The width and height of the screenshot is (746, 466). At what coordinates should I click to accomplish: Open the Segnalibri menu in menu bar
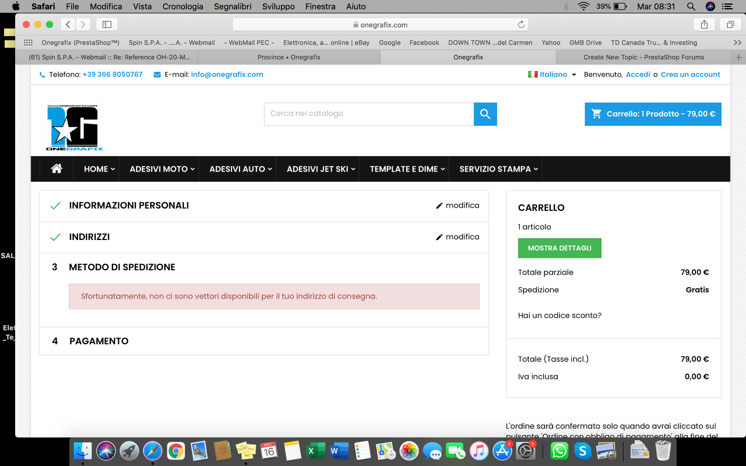(232, 6)
